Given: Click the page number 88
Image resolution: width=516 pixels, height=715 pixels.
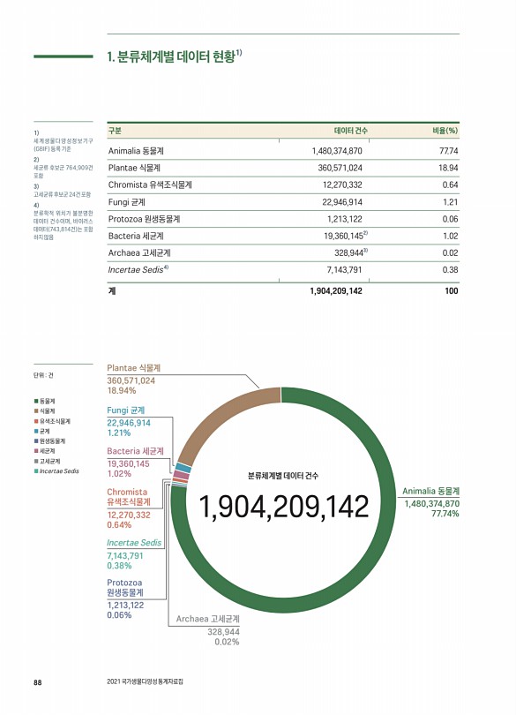Looking at the screenshot, I should point(37,682).
